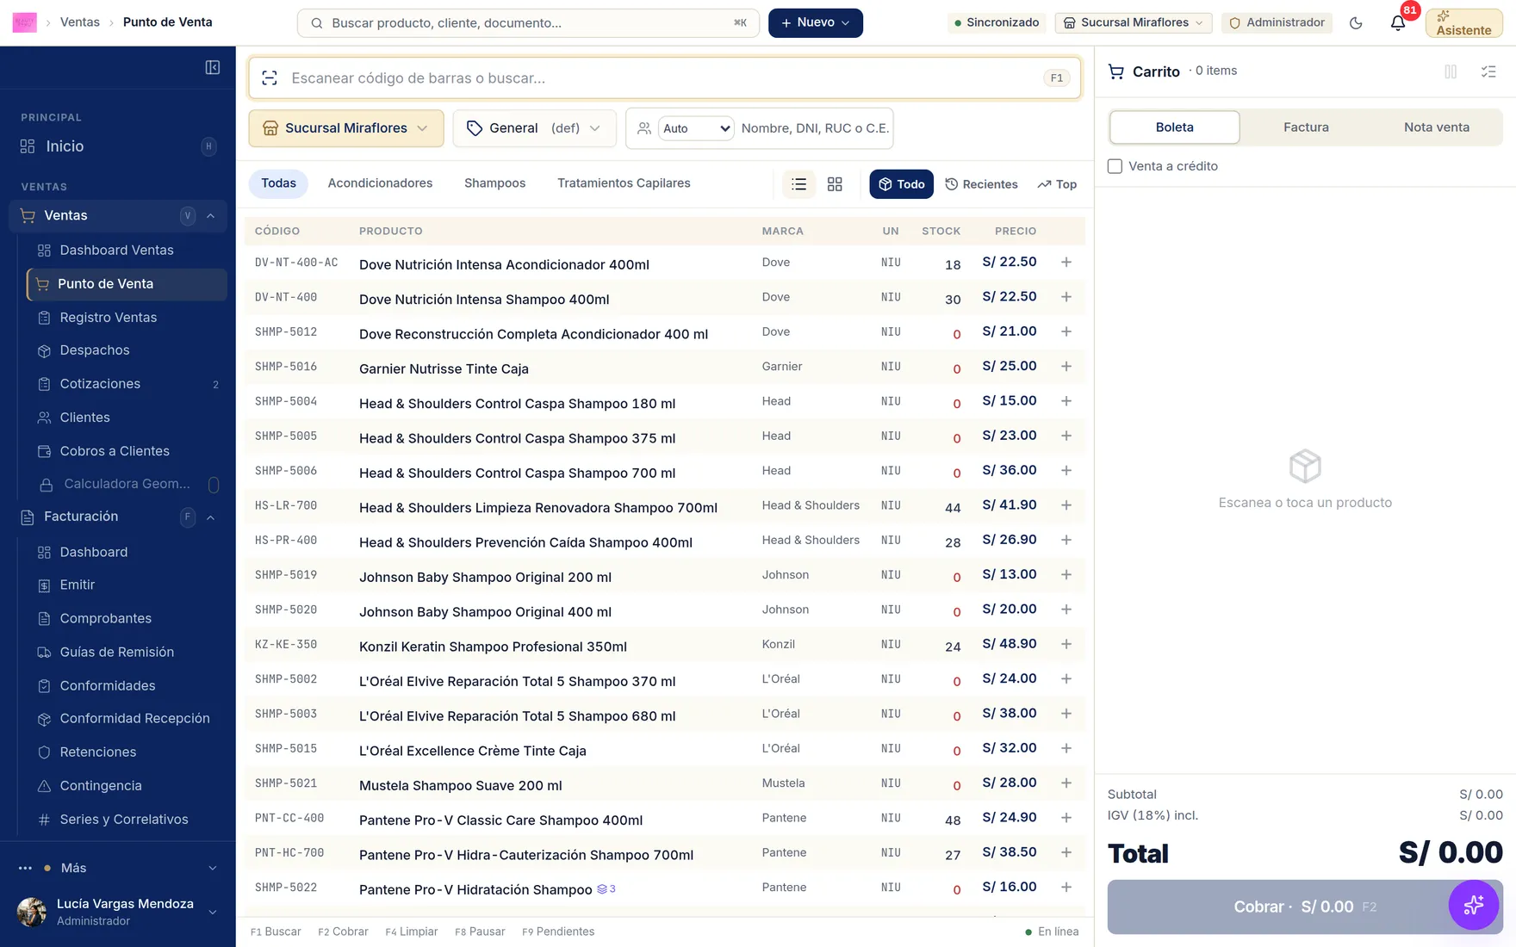Toggle the Calculadora Geom... switch
This screenshot has height=947, width=1516.
(214, 485)
